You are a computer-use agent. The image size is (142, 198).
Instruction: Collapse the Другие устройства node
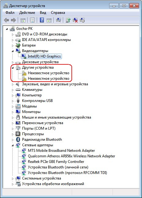[x=13, y=68]
